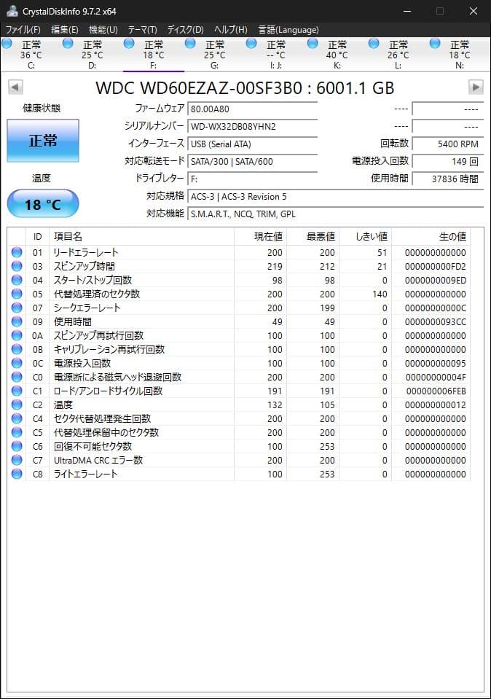Viewport: 491px width, 699px height.
Task: Click the 正常 health status button
Action: pos(43,141)
